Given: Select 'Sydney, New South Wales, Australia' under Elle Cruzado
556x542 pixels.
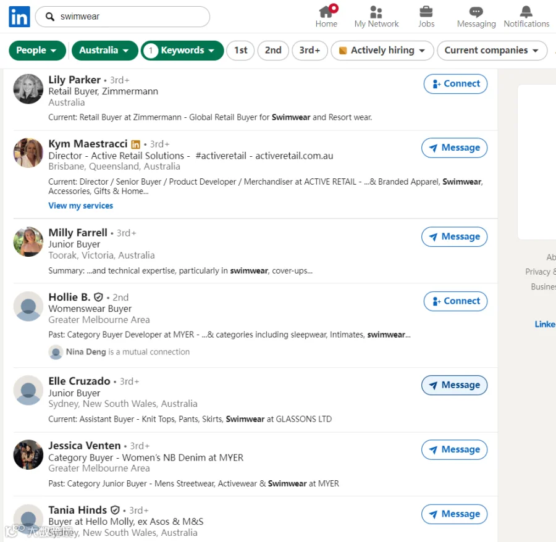Looking at the screenshot, I should click(123, 404).
